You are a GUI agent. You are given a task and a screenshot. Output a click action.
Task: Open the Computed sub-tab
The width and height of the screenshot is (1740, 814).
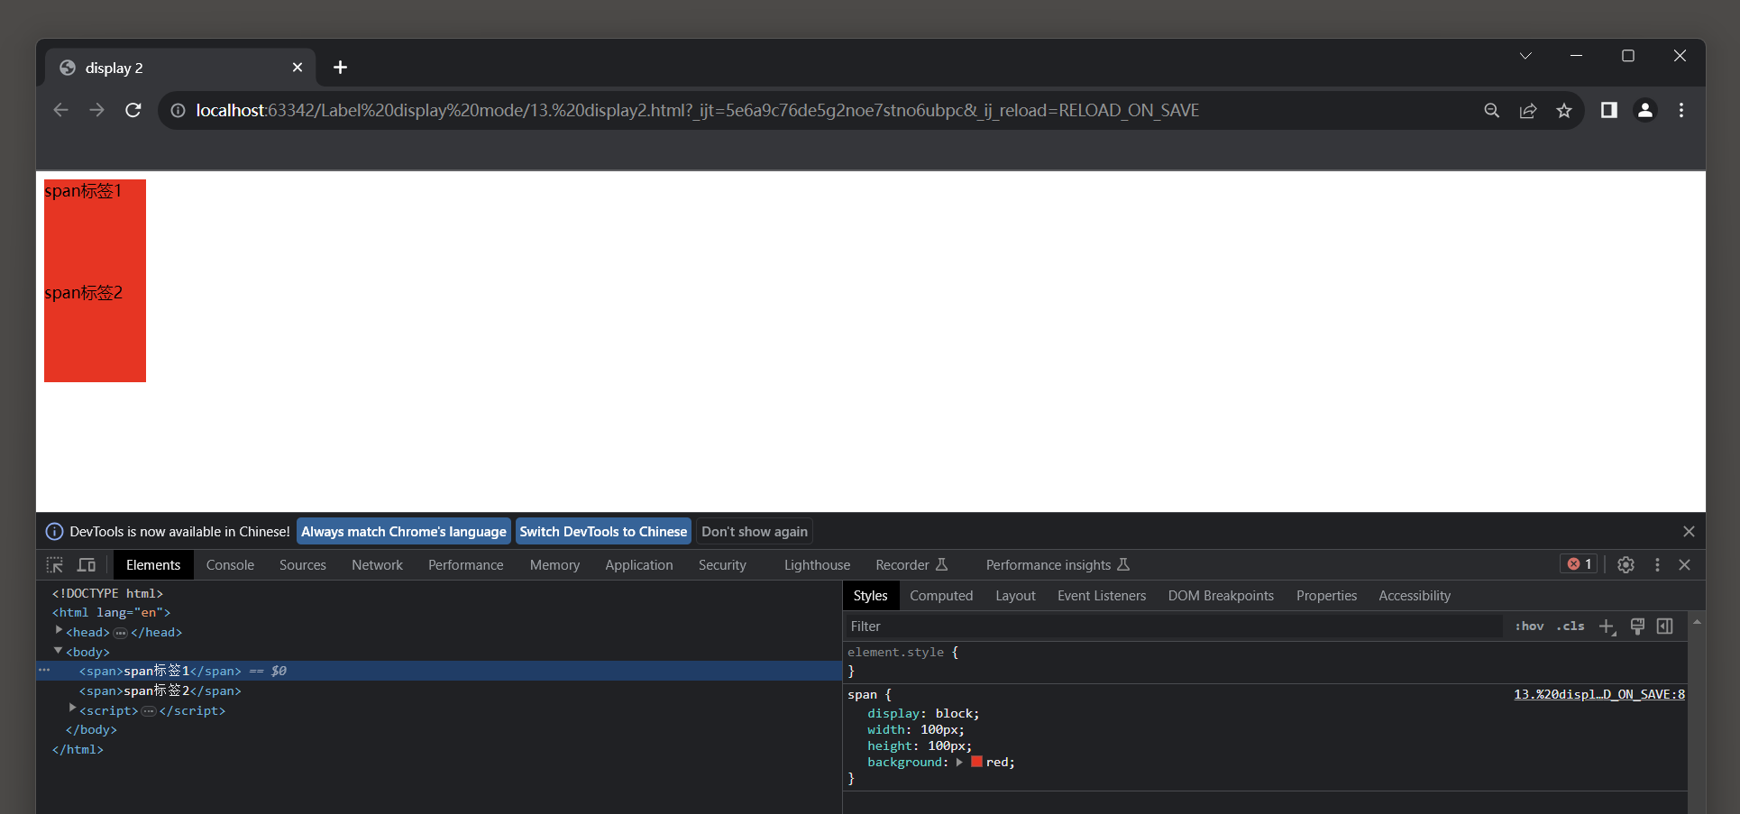click(941, 596)
